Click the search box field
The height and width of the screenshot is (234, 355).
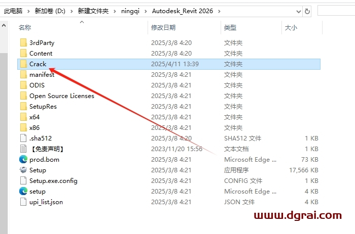(x=336, y=11)
